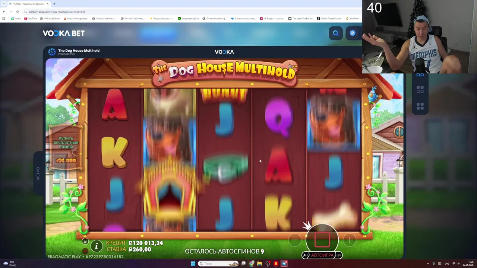The image size is (477, 268).
Task: Open the Chrome apps grid shortcut
Action: [4, 19]
